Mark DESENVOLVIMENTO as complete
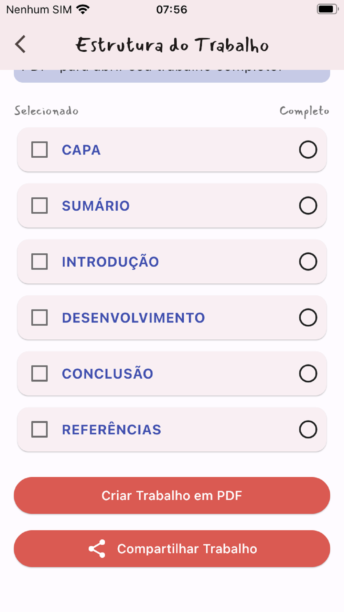The height and width of the screenshot is (612, 344). click(x=308, y=318)
